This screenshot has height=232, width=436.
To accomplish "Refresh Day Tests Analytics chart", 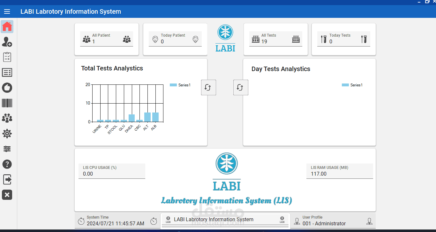I will click(241, 87).
